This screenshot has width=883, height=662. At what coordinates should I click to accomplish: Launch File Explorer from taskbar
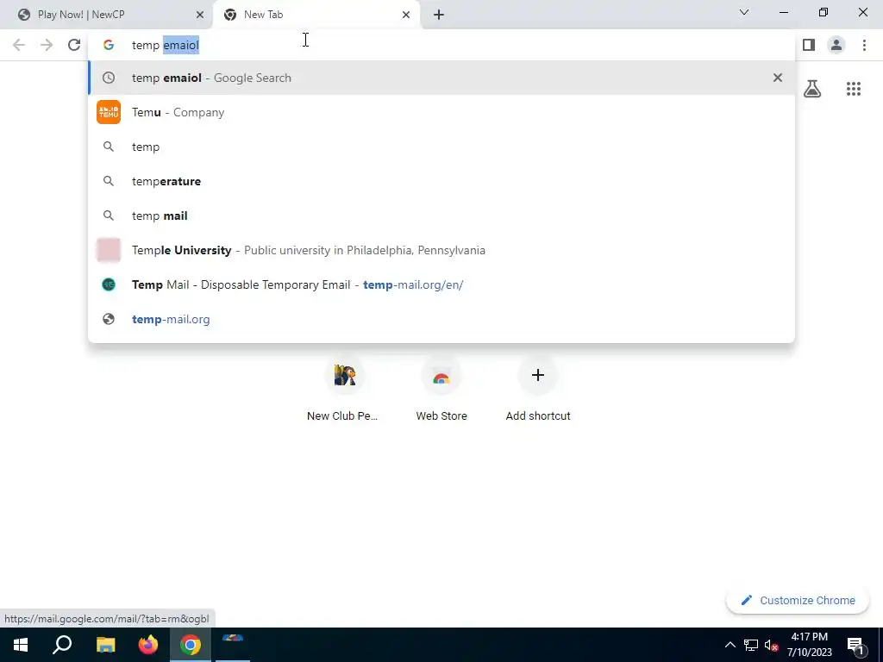tap(105, 645)
